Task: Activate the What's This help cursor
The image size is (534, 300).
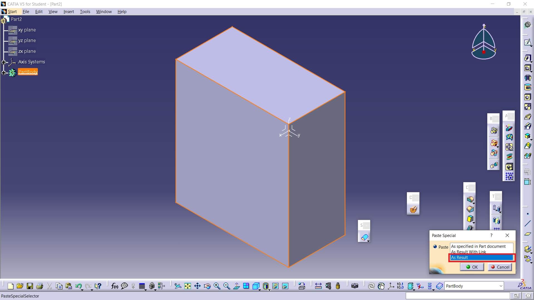Action: point(98,286)
